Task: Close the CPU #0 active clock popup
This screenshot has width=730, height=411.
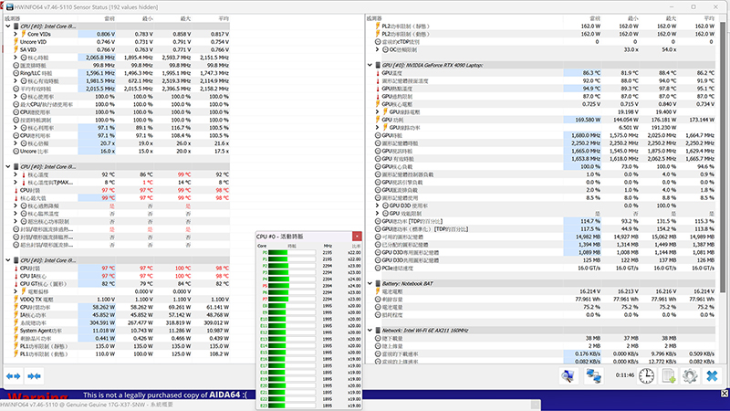Action: [357, 237]
